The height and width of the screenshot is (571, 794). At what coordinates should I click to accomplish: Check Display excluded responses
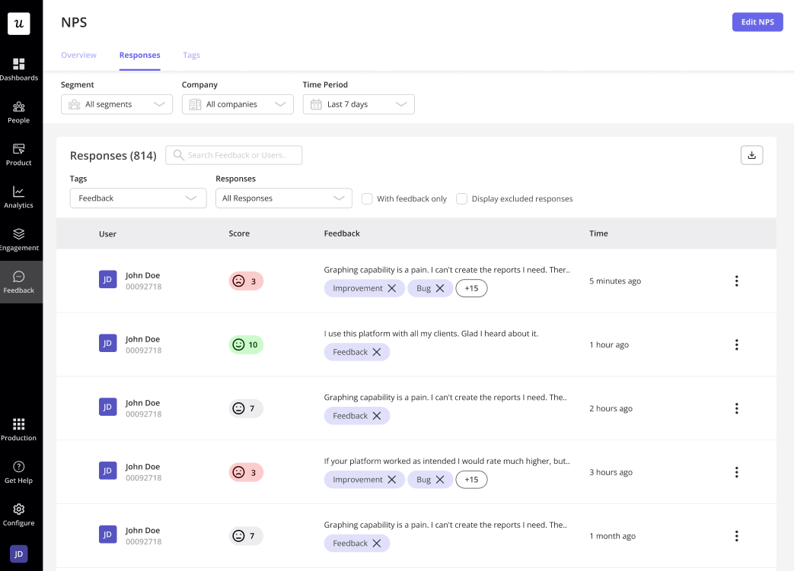coord(461,199)
